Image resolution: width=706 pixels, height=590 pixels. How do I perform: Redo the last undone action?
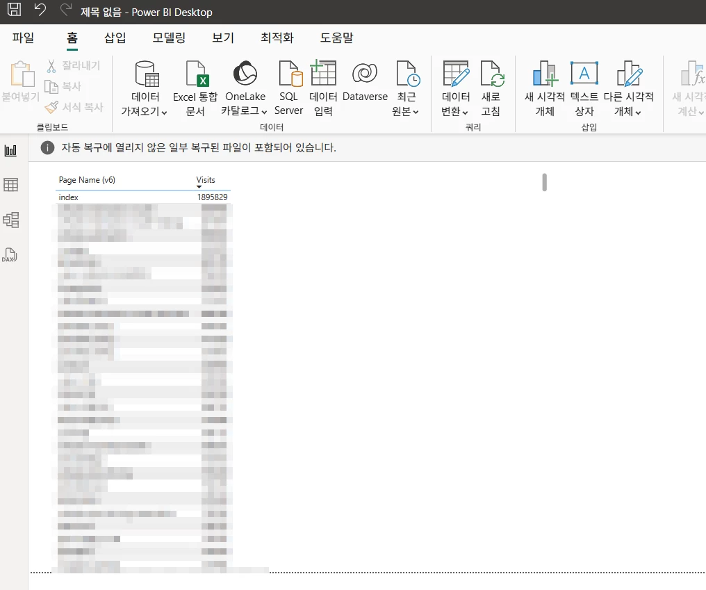pos(66,9)
